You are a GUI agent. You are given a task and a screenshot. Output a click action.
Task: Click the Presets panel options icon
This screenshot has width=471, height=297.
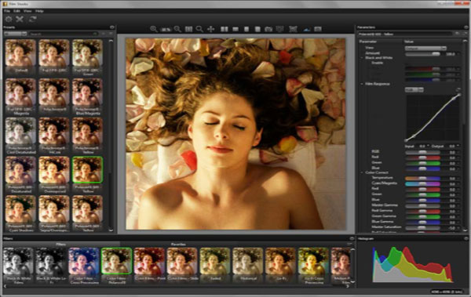(x=111, y=27)
